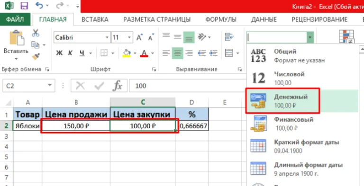Open the Выравнивание dialog launcher
This screenshot has width=364, height=186.
(x=239, y=69)
